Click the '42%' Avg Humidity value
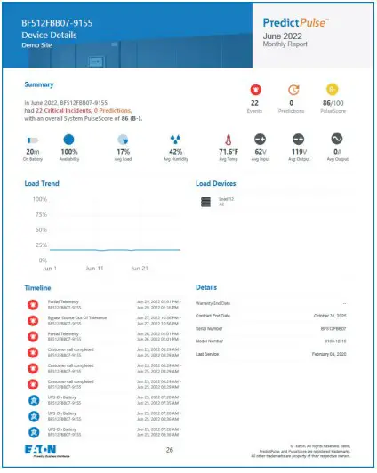 (175, 152)
